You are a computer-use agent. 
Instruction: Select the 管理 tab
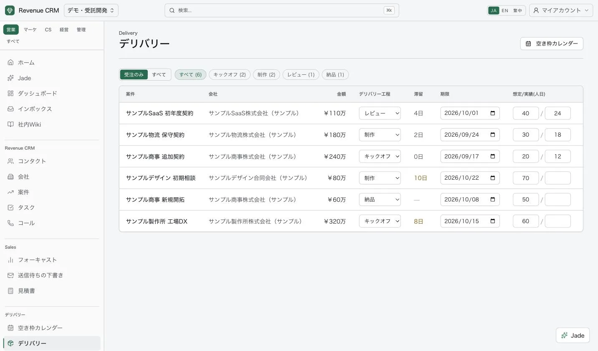click(x=81, y=30)
